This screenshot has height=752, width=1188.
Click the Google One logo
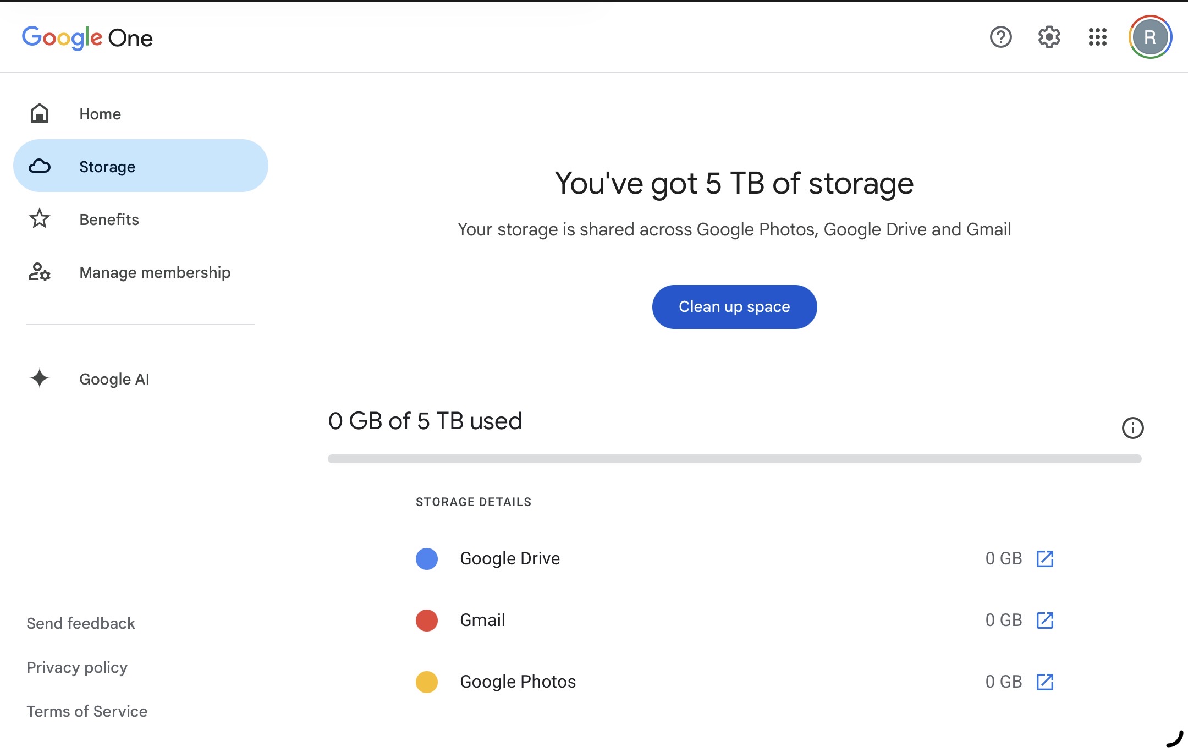pos(87,37)
